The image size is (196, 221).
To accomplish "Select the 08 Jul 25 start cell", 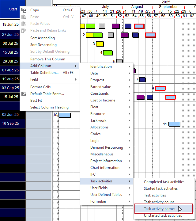I will pos(10,44).
